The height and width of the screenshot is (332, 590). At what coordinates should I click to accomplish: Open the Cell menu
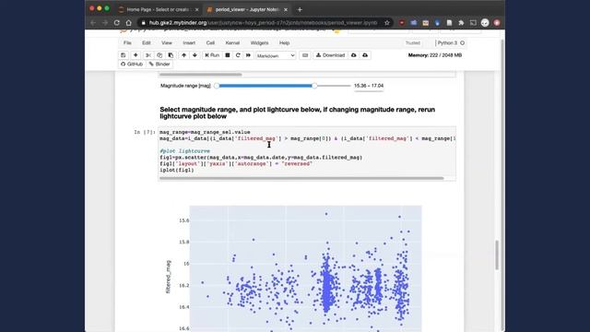[210, 43]
